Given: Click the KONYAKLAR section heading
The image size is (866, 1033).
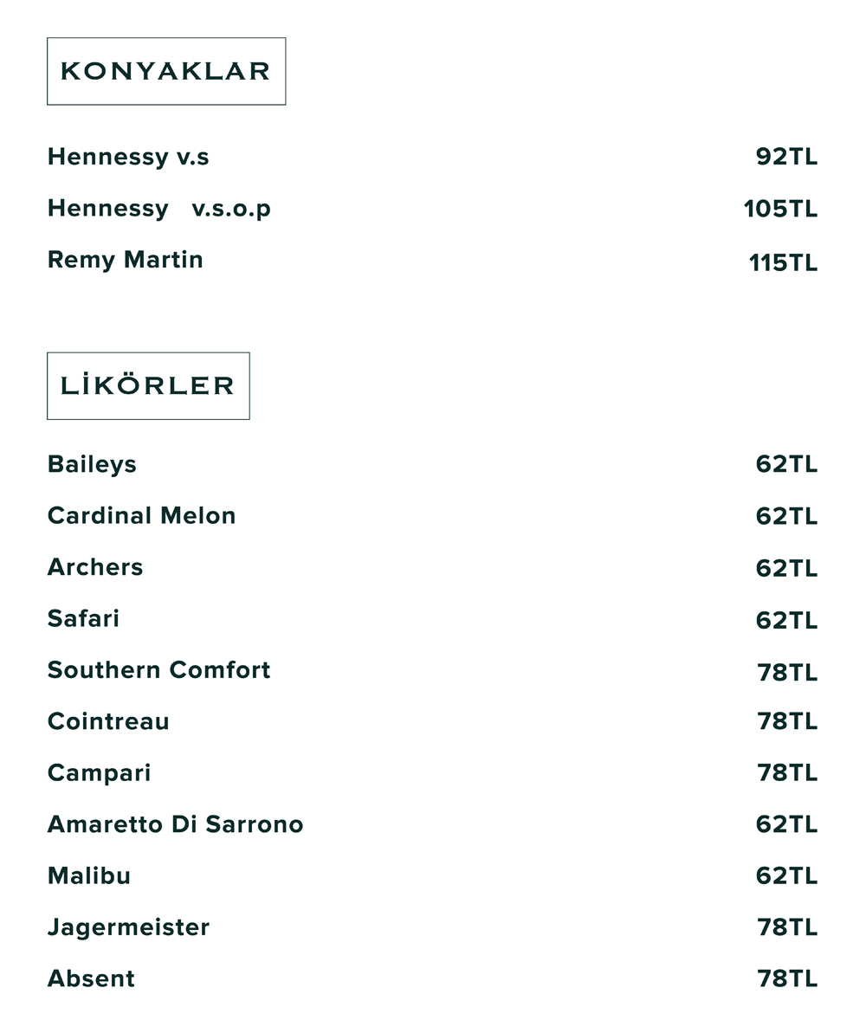Looking at the screenshot, I should (x=165, y=71).
